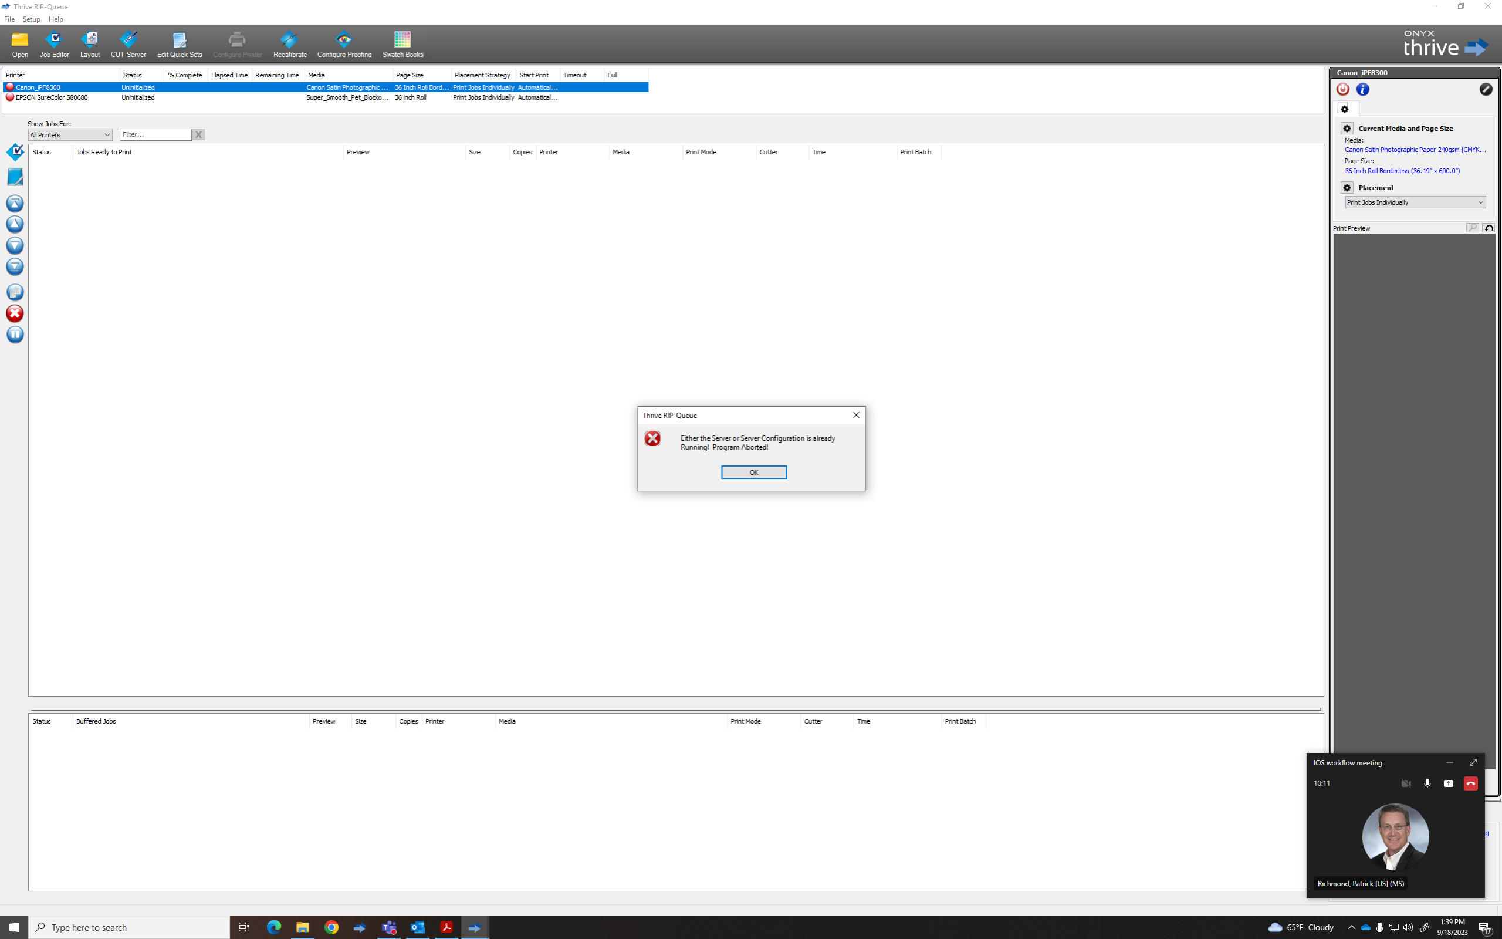Screen dimensions: 1502x939
Task: Click the blue notepad sidebar icon
Action: click(x=15, y=177)
